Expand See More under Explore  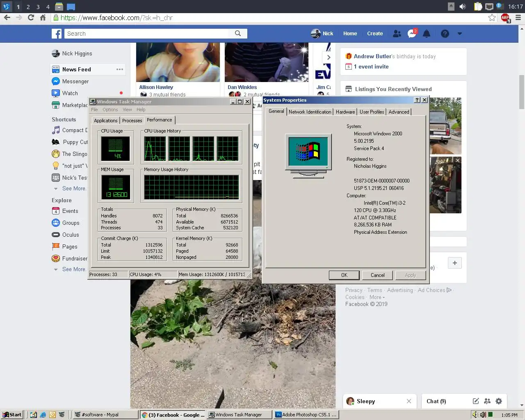(74, 269)
